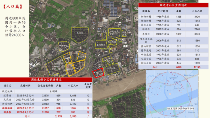Click the red 6878 total units

pyautogui.click(x=179, y=67)
